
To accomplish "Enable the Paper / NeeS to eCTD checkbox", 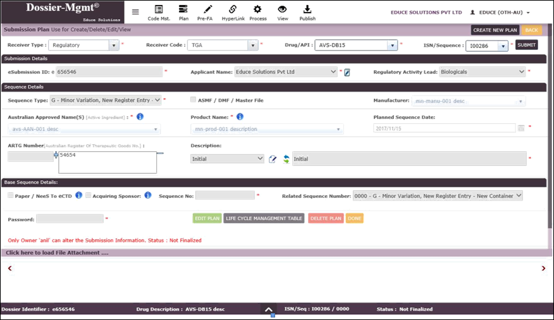I will [x=11, y=195].
